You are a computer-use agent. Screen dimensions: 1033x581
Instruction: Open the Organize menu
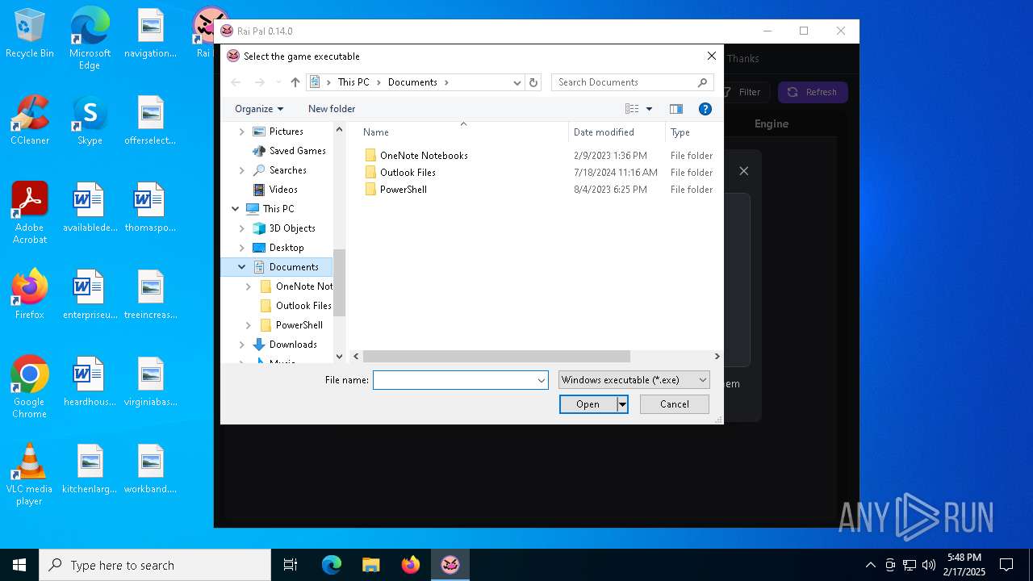259,109
